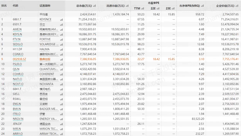Open stock code link COHR.O
241x136 pixels.
[18, 74]
